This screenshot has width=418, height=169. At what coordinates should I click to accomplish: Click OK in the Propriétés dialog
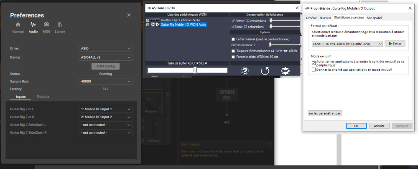tap(357, 126)
